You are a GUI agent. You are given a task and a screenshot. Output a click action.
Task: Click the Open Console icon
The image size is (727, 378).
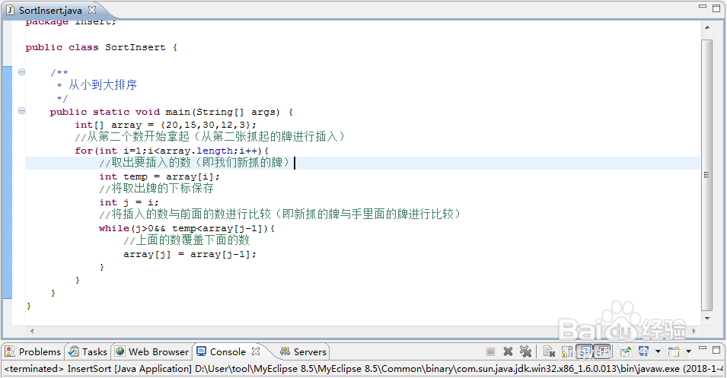click(674, 351)
